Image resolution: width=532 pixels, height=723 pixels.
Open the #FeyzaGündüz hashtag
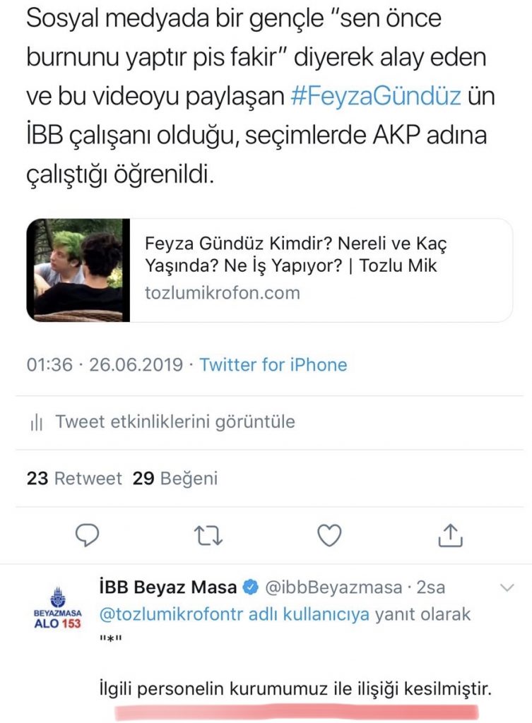click(376, 96)
